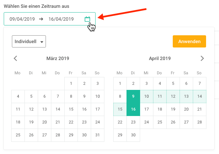The image size is (219, 154).
Task: Pick March 25 in the calendar
Action: (x=18, y=135)
